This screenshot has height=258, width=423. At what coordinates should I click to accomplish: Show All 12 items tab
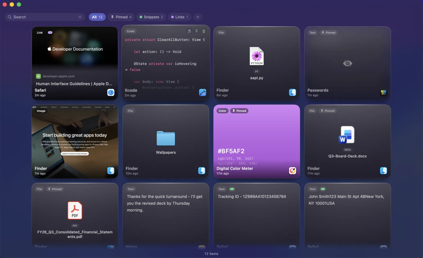pyautogui.click(x=97, y=17)
